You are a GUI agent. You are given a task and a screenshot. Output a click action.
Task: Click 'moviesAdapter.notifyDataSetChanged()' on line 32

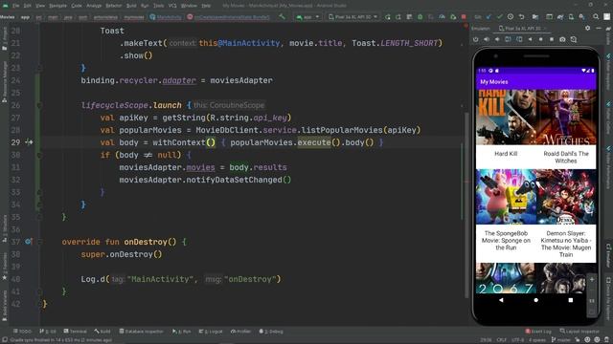205,180
